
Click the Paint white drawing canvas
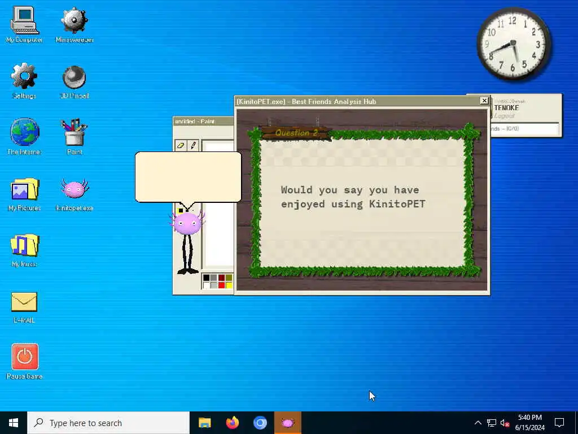pos(220,236)
